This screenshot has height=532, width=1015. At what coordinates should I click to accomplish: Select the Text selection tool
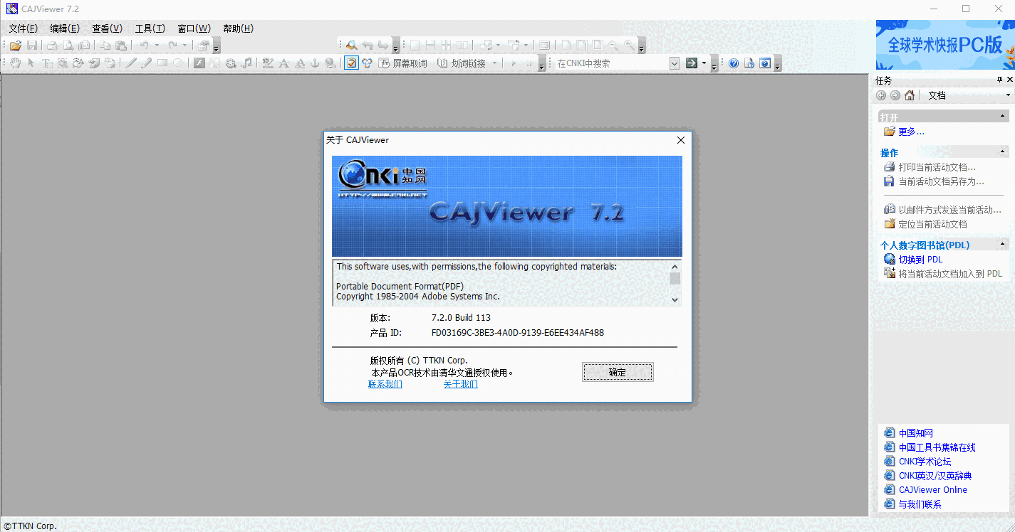(47, 63)
